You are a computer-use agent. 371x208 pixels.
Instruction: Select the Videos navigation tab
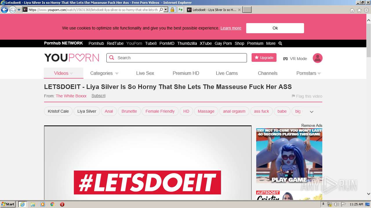pos(63,73)
